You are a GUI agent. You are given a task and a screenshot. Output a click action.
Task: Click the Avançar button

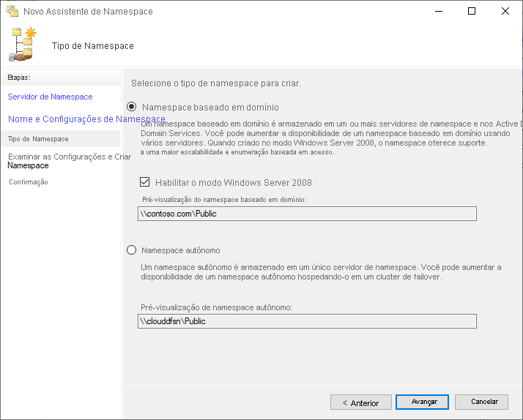422,402
